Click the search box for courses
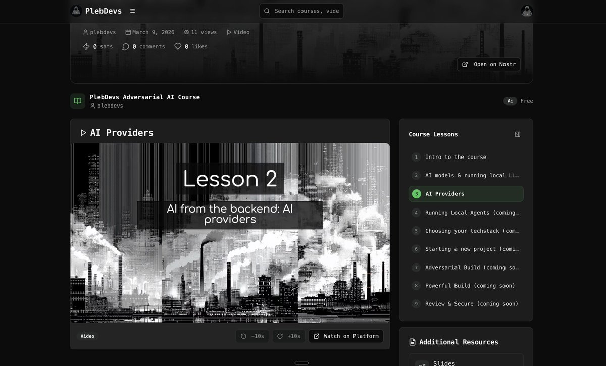Screen dimensions: 606x366 tap(301, 11)
